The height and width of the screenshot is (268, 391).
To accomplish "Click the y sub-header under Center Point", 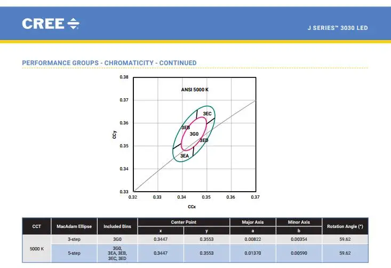I will (x=206, y=231).
